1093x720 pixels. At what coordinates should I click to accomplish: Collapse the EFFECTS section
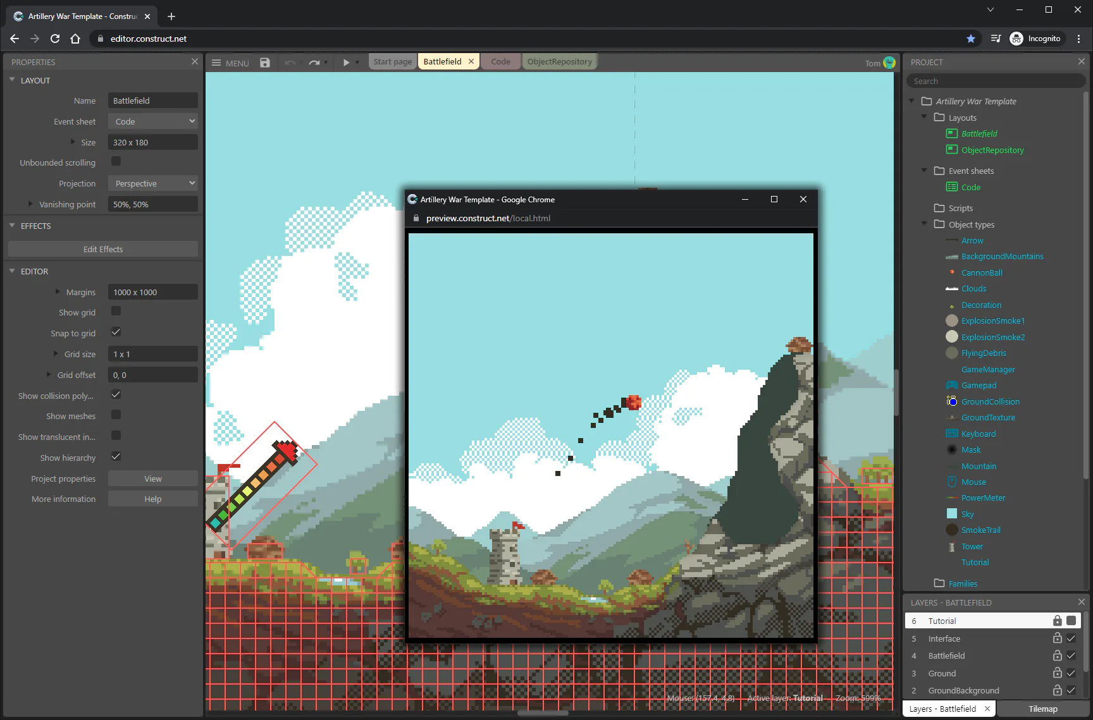coord(12,226)
